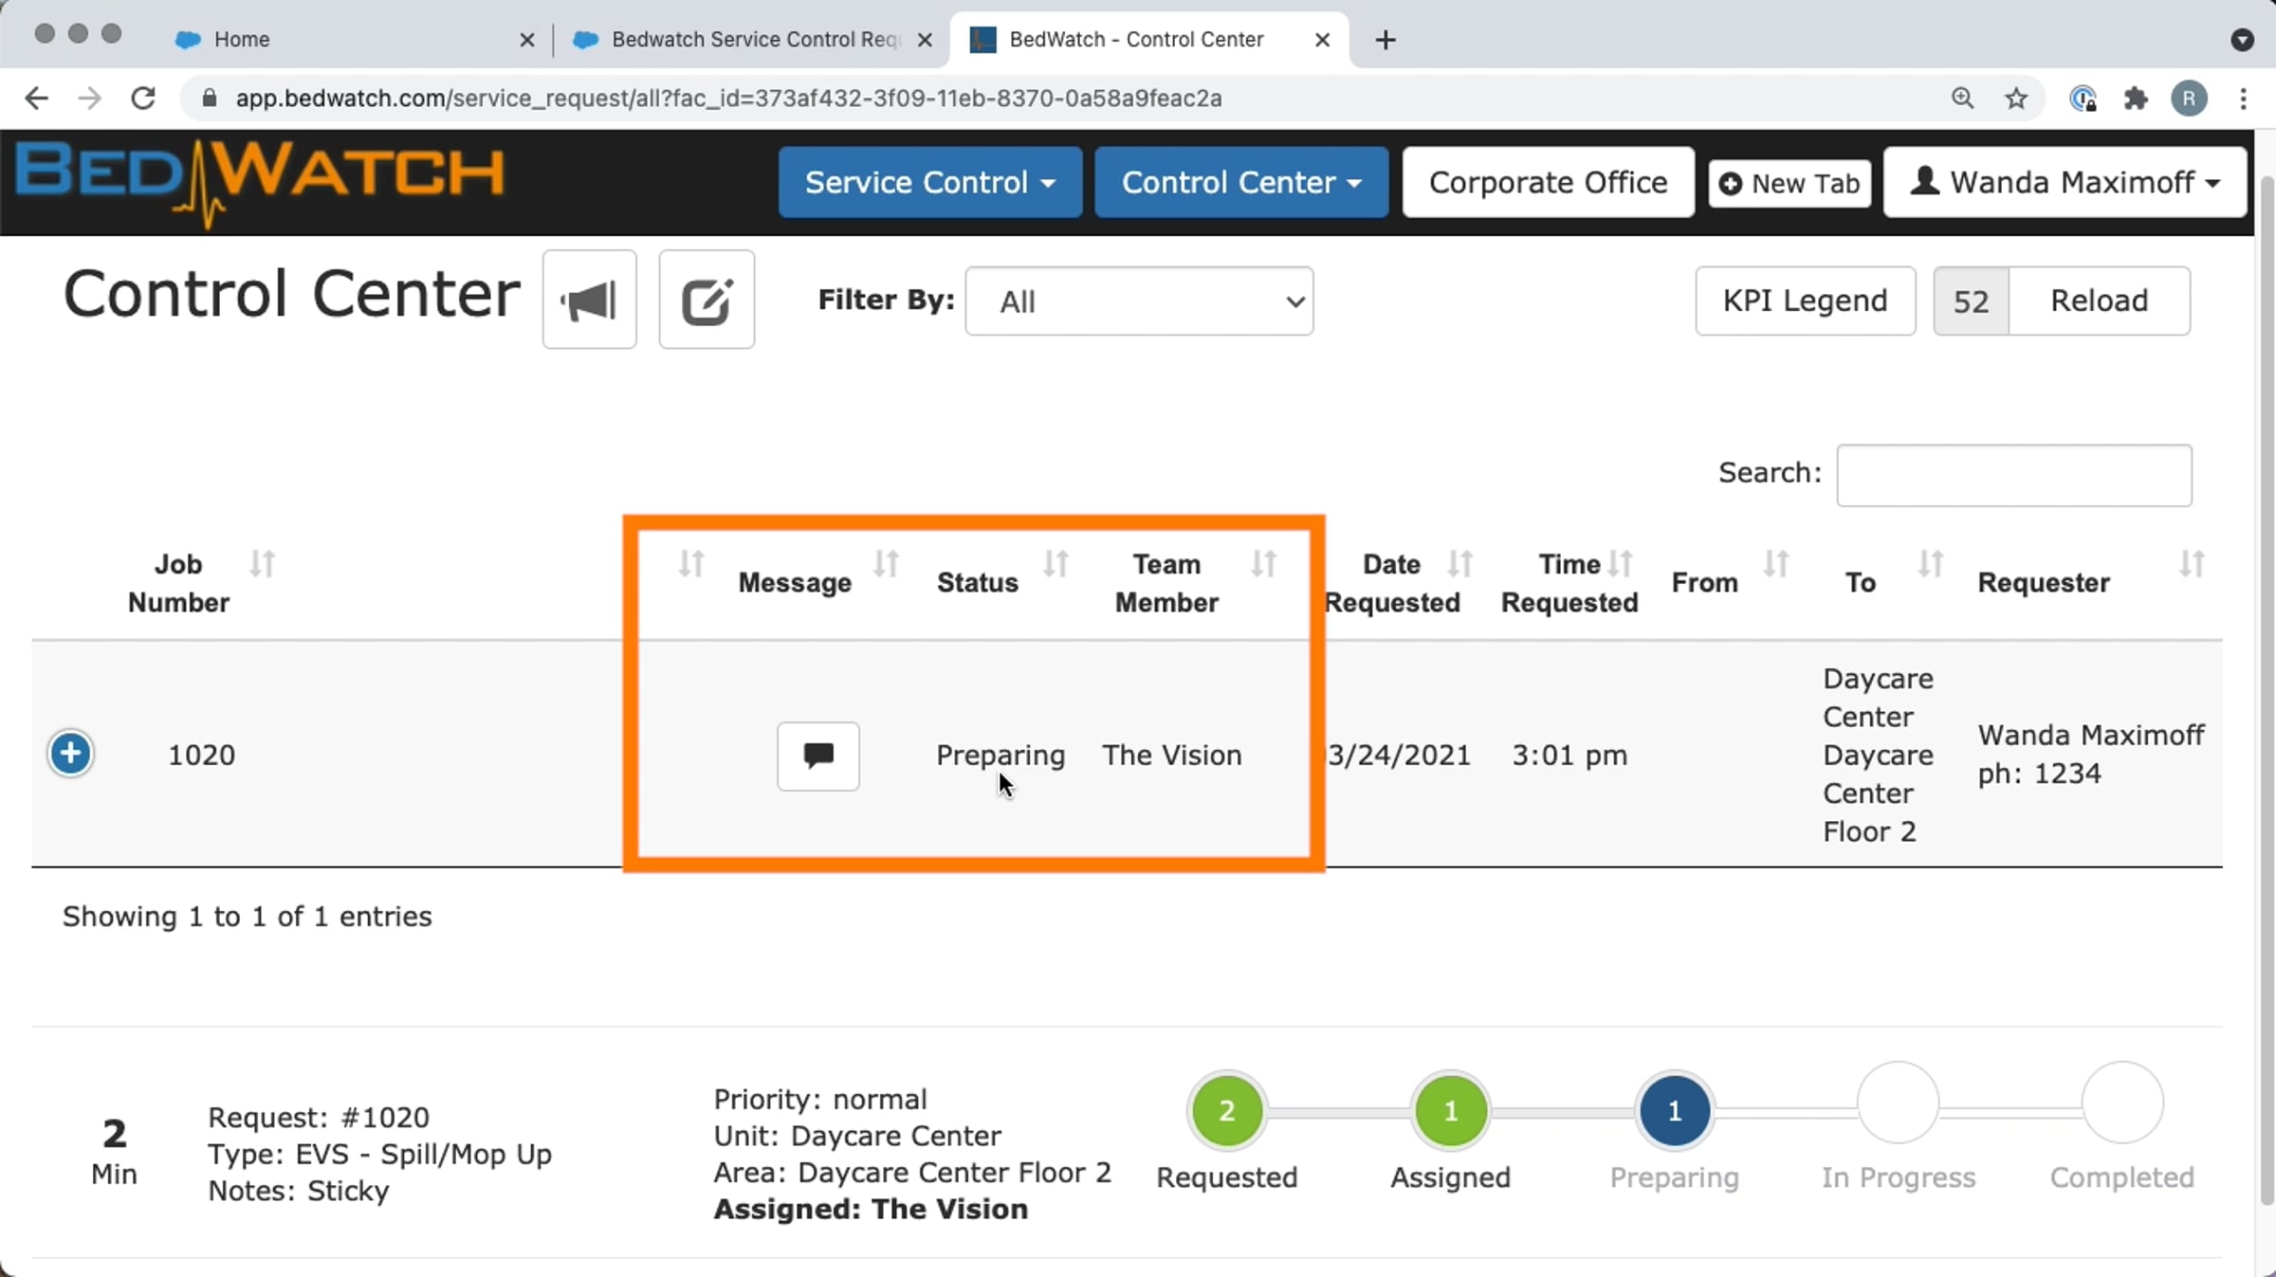Expand row details with blue plus icon
Screen dimensions: 2276x1277
click(70, 754)
